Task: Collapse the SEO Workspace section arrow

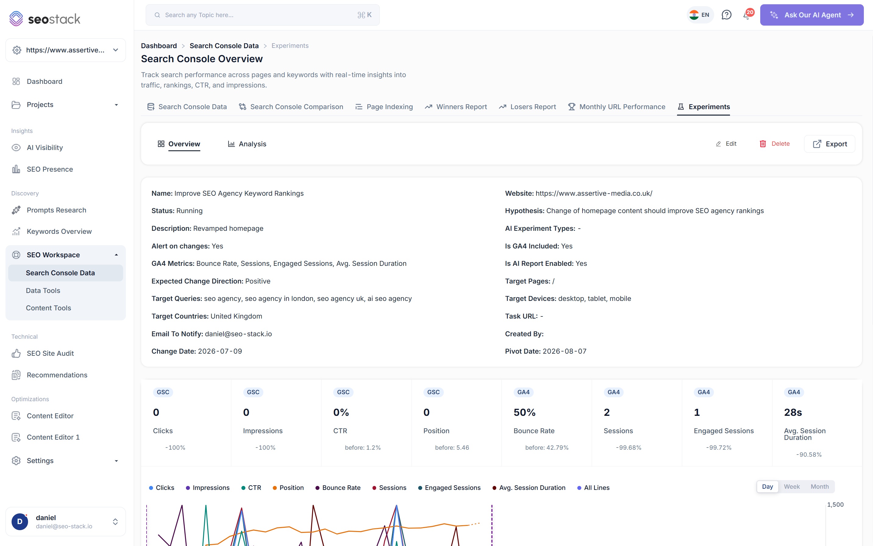Action: click(116, 255)
